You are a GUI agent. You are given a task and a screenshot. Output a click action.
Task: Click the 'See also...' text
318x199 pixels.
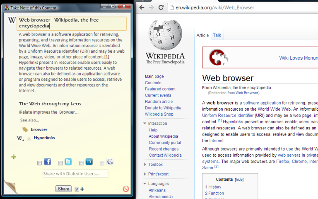[x=30, y=120]
